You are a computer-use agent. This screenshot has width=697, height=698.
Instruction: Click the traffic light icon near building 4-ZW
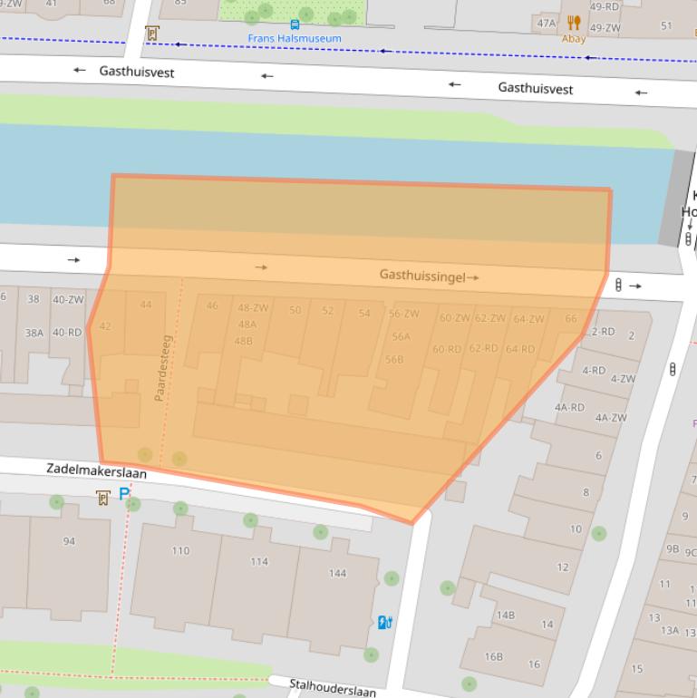coord(673,369)
